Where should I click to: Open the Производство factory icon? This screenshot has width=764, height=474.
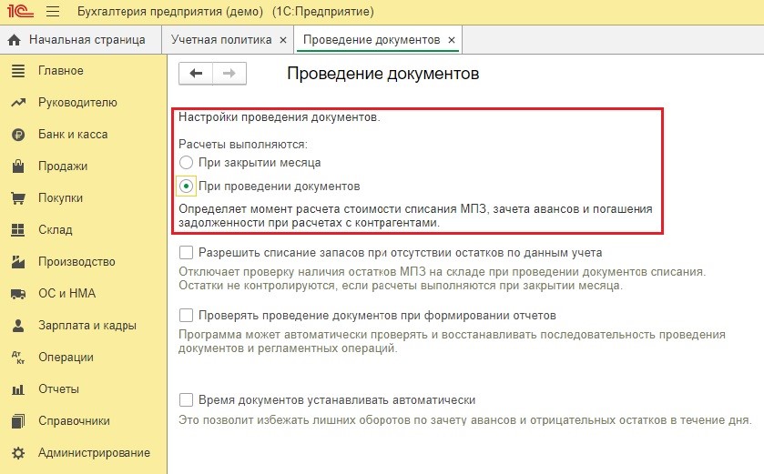(x=17, y=262)
